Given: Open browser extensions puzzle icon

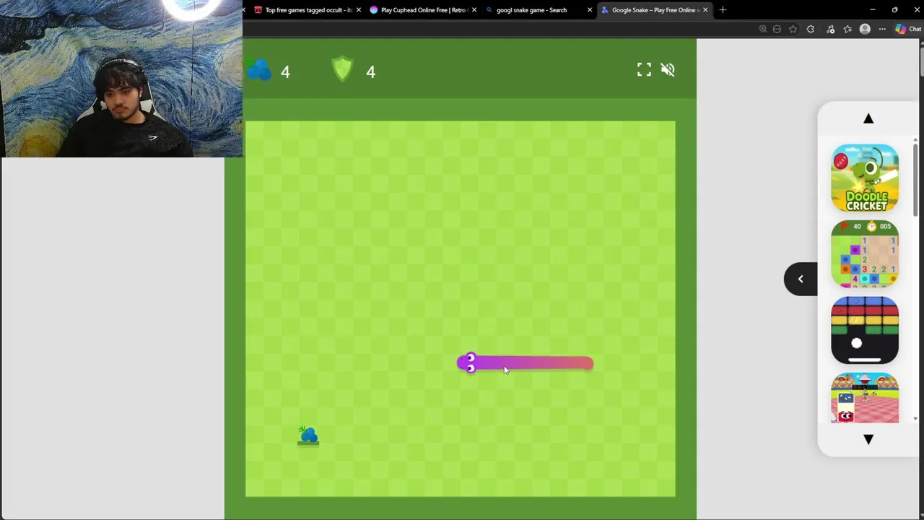Looking at the screenshot, I should [x=811, y=29].
